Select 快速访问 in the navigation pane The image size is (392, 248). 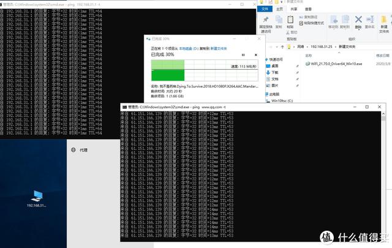coord(276,59)
